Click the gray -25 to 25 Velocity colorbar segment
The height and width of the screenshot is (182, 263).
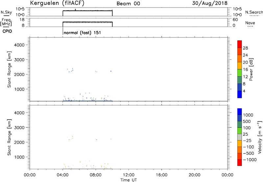point(240,137)
